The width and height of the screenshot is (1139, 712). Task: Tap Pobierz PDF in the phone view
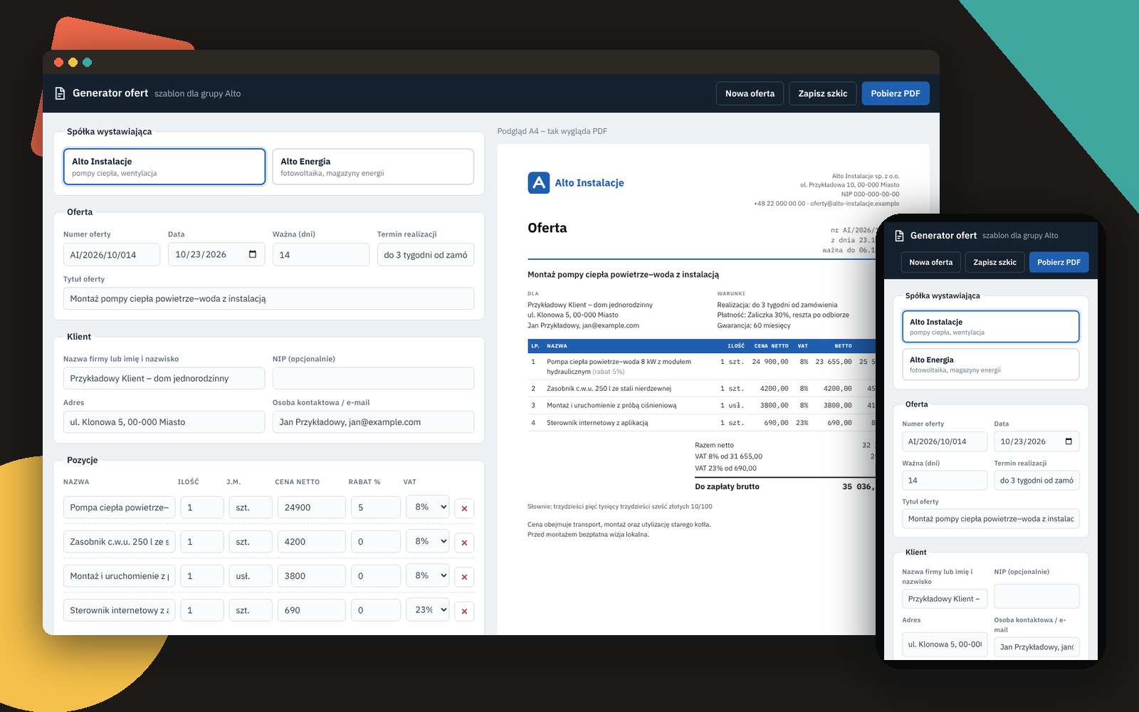[1059, 262]
